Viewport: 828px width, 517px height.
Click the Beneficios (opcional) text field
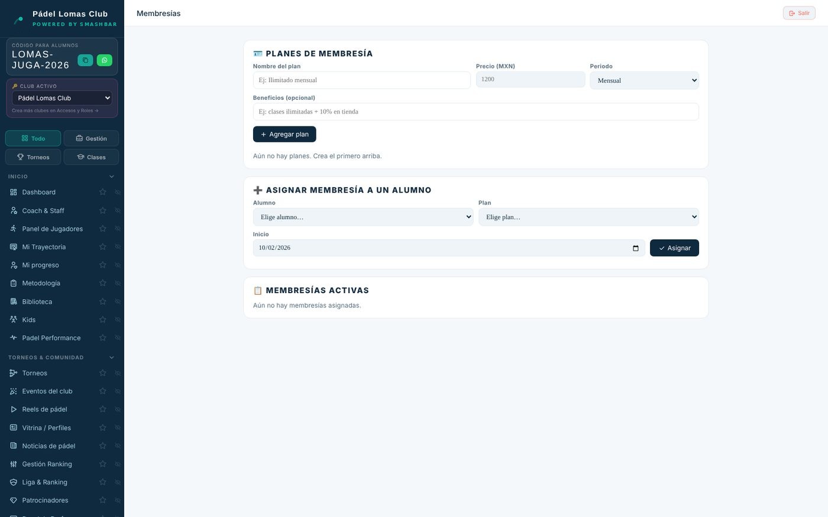point(476,112)
